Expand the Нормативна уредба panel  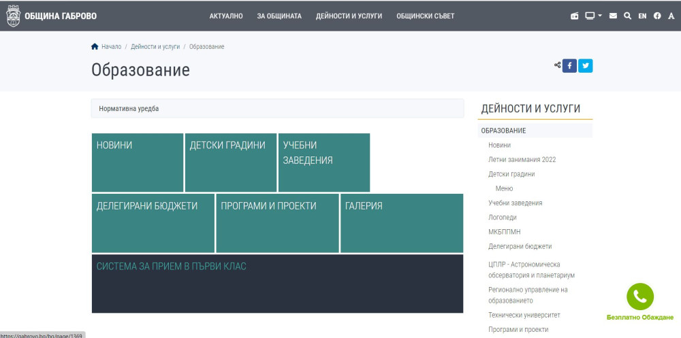pyautogui.click(x=277, y=108)
